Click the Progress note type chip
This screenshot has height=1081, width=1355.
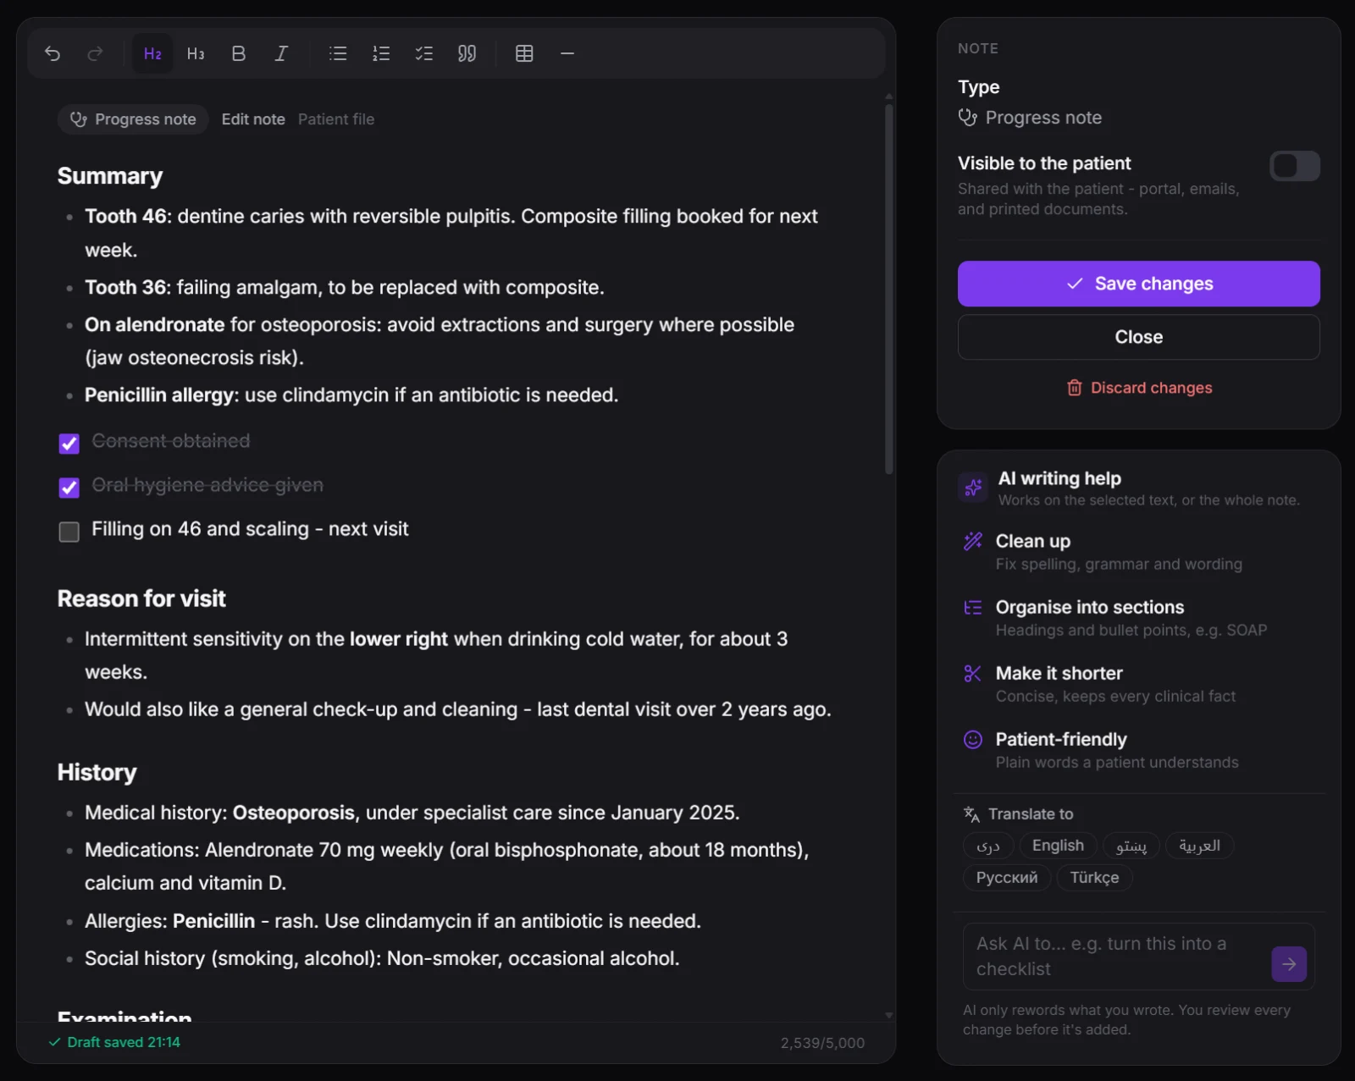click(x=133, y=119)
